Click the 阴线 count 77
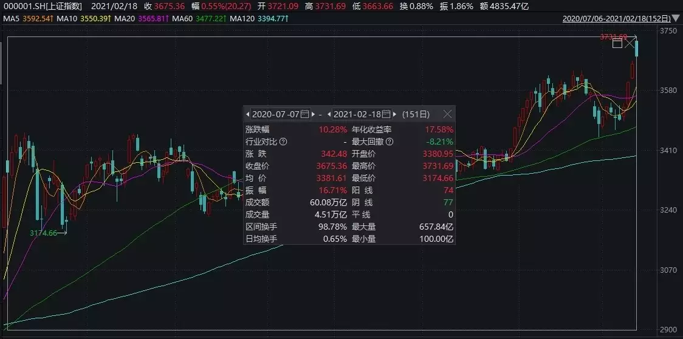Image resolution: width=683 pixels, height=339 pixels. point(448,203)
